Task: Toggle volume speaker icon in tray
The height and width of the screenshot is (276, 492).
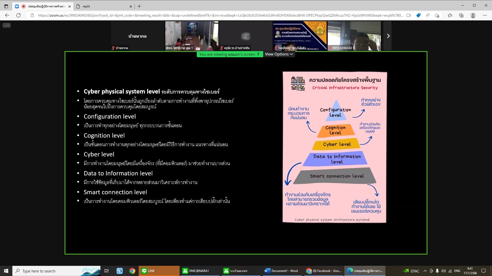Action: [x=443, y=271]
